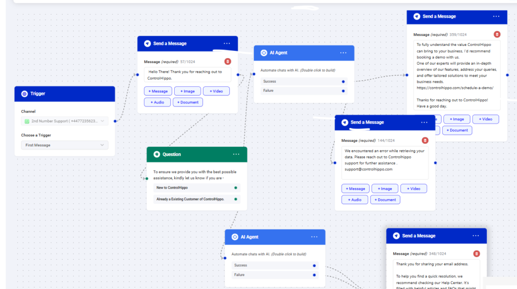The height and width of the screenshot is (289, 517).
Task: Click '+ Document' under the error message
Action: (x=385, y=200)
